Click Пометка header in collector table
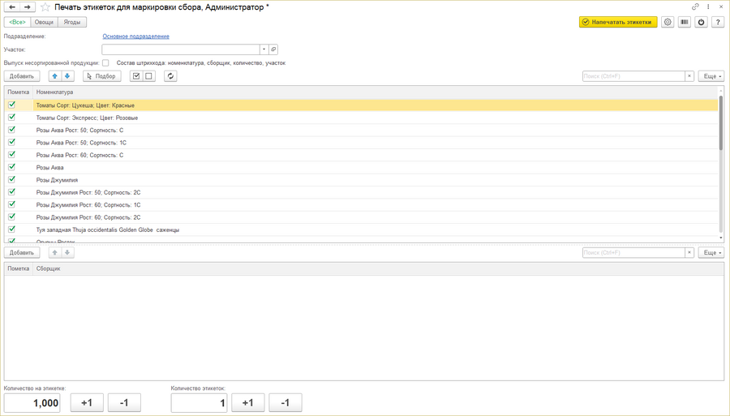This screenshot has height=416, width=730. (18, 268)
